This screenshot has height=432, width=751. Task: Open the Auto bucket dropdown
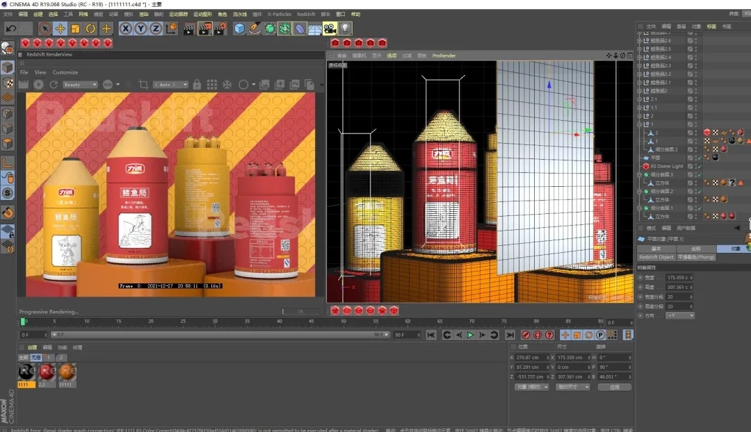170,85
